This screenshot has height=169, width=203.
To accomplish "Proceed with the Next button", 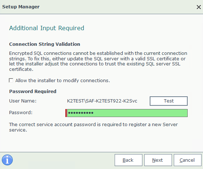I will (x=158, y=160).
